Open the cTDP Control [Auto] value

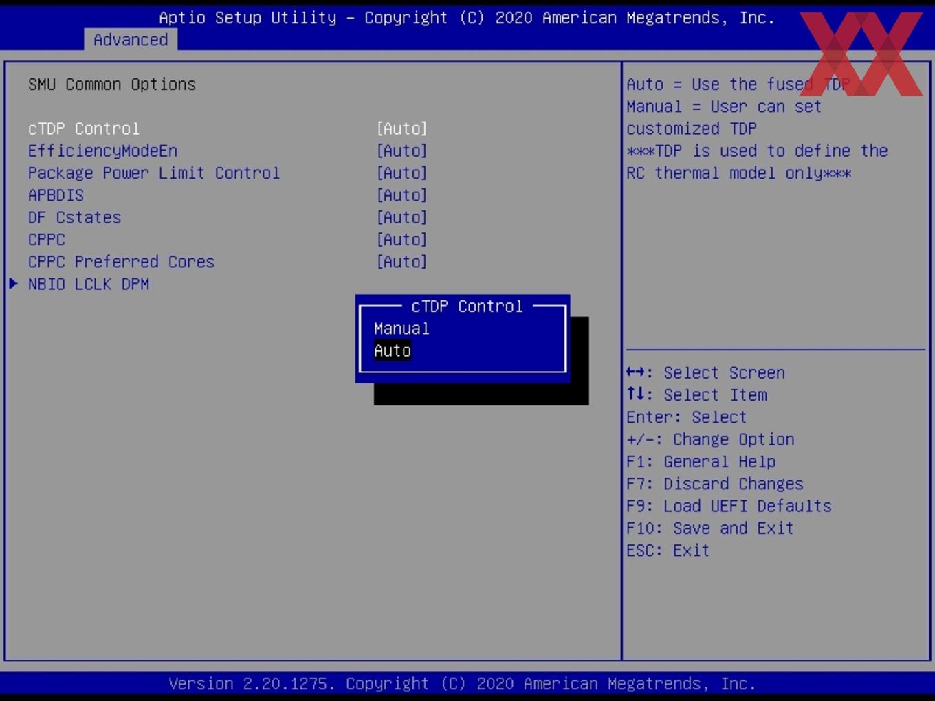(402, 129)
